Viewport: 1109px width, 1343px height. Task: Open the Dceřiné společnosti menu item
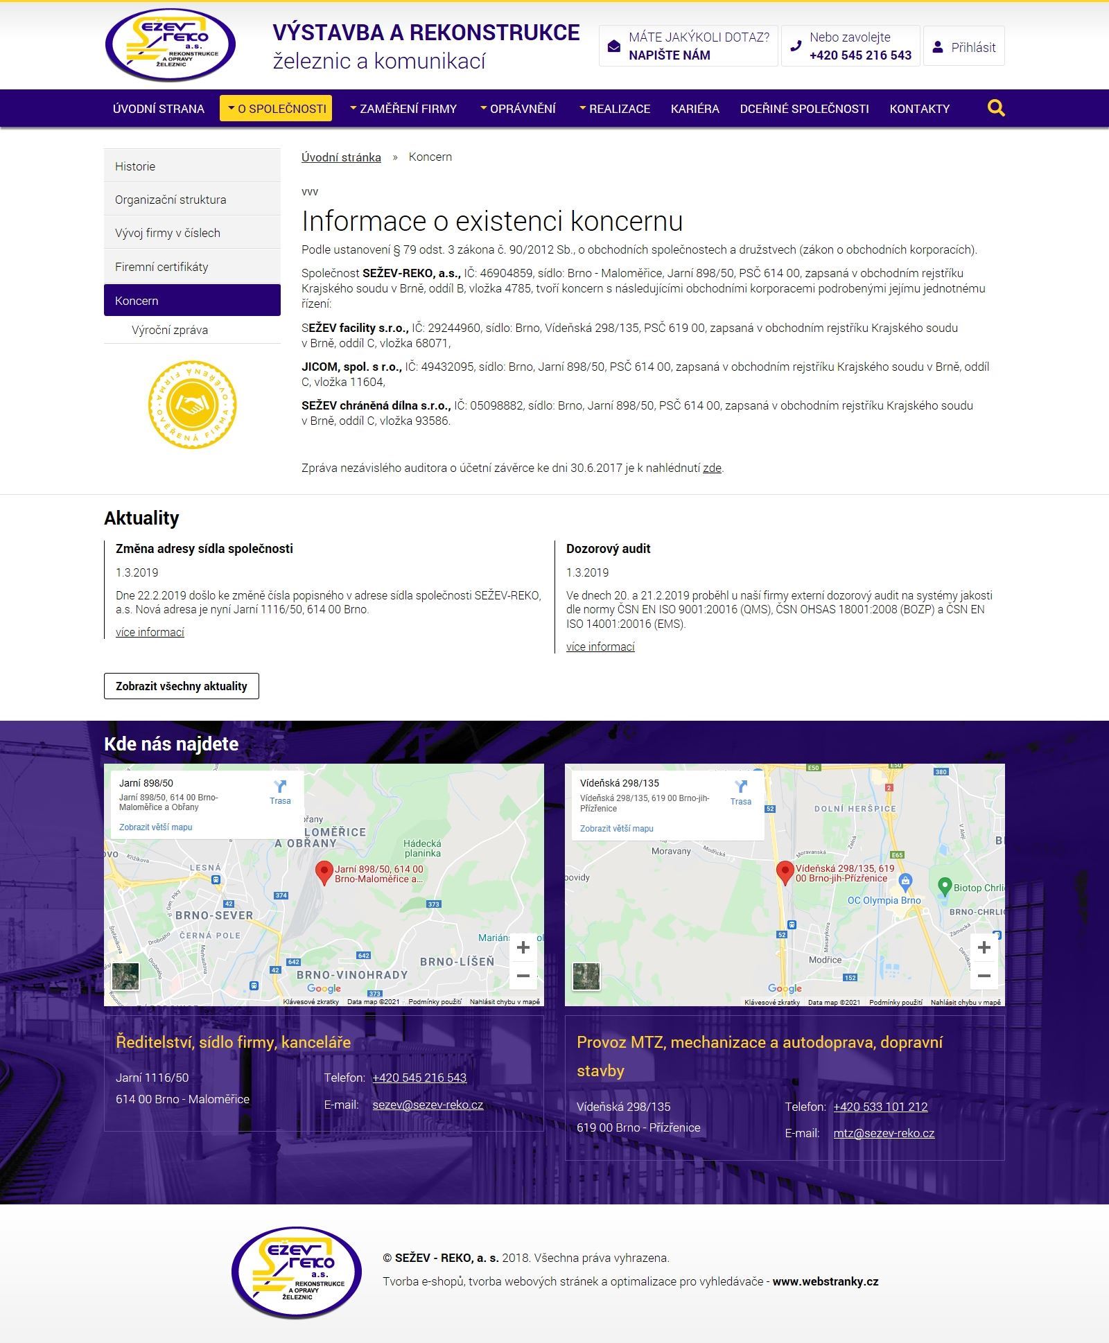click(805, 108)
